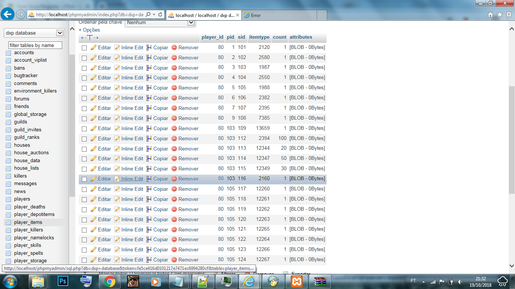The image size is (515, 289).
Task: Launch XAMPP from the taskbar
Action: pyautogui.click(x=296, y=281)
